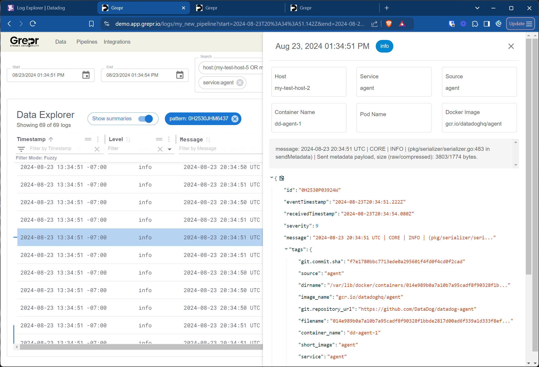The height and width of the screenshot is (367, 539).
Task: Click the Container Name dd-agent-1 card
Action: pos(309,118)
